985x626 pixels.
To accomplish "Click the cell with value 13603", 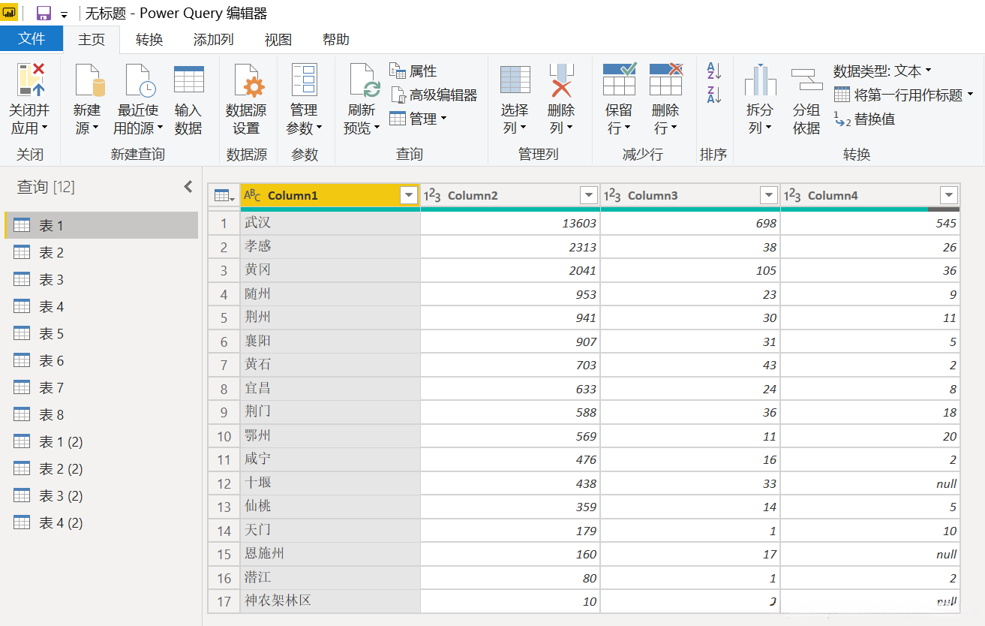I will 510,223.
